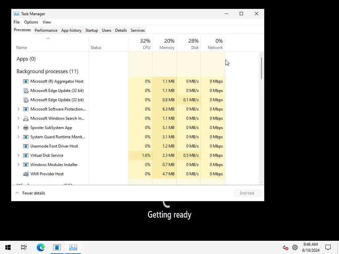This screenshot has width=339, height=254.
Task: Expand the Virtual Disk Service row
Action: (19, 155)
